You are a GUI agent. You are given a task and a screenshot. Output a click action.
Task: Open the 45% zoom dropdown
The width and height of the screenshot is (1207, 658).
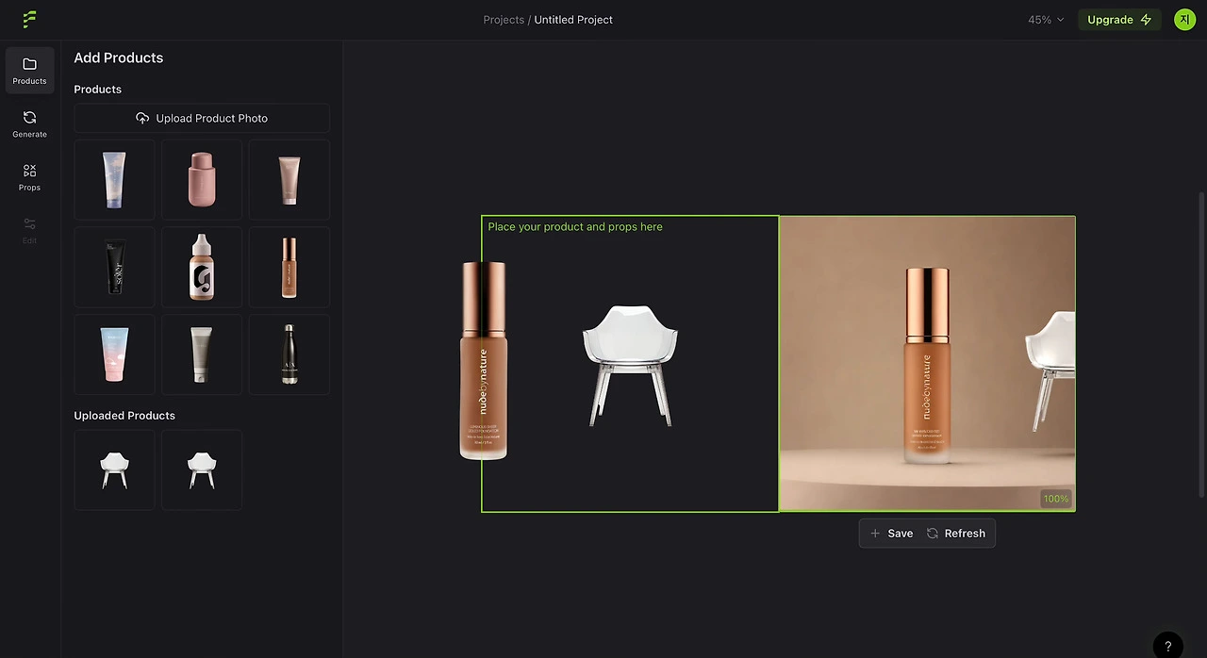tap(1046, 20)
